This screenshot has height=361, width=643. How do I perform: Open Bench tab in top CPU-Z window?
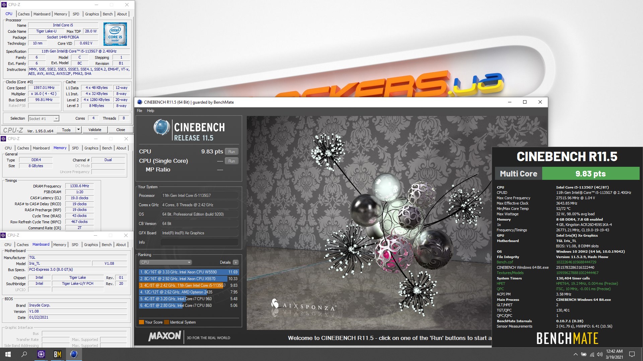point(108,14)
